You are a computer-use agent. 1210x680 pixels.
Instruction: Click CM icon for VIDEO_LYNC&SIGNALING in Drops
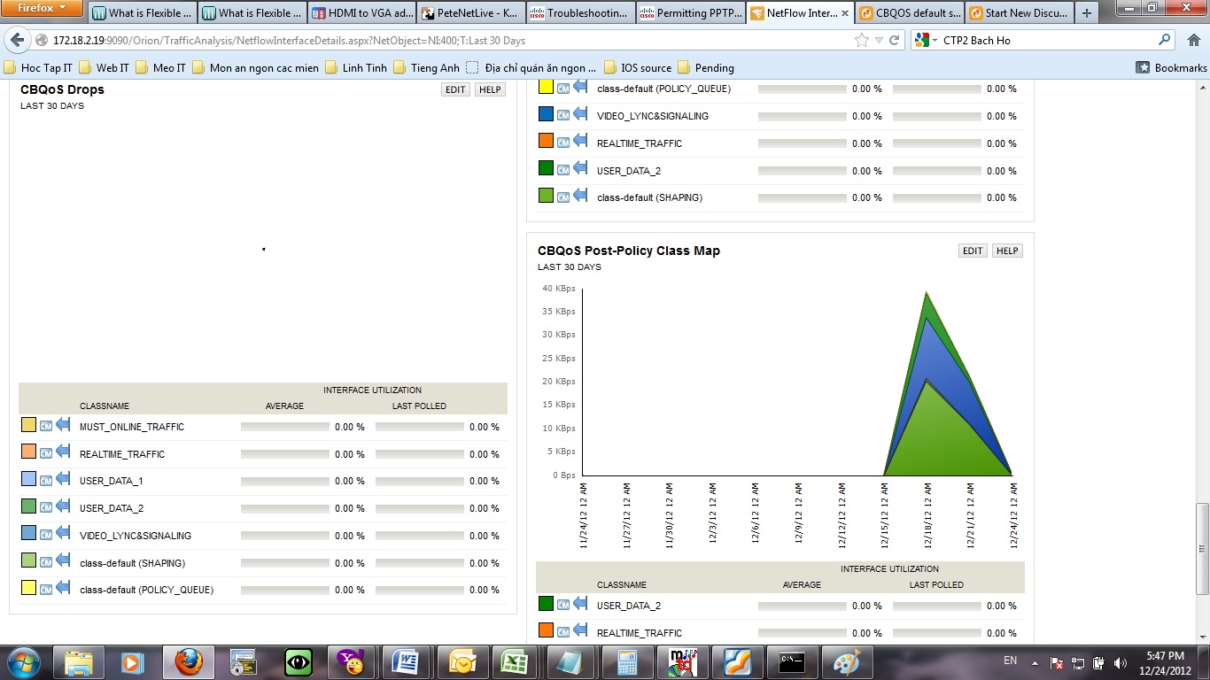(46, 535)
